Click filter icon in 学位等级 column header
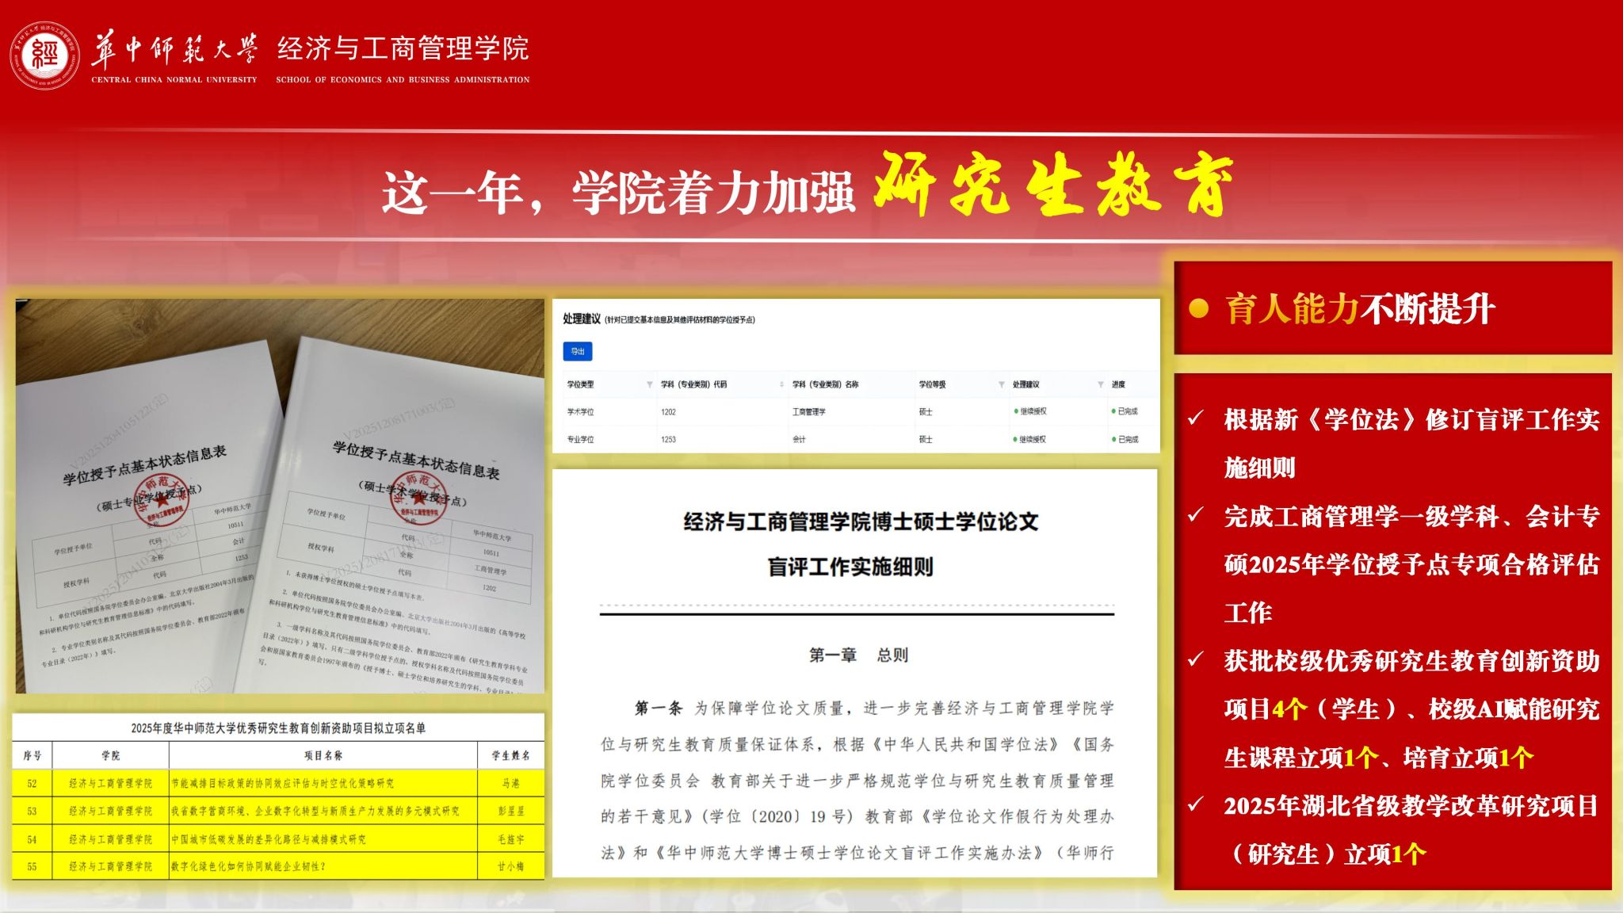This screenshot has height=913, width=1623. point(1001,384)
